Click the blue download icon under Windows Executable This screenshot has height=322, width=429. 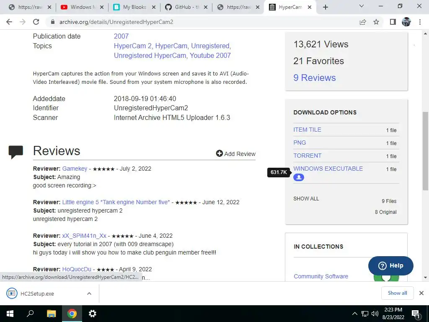click(298, 177)
